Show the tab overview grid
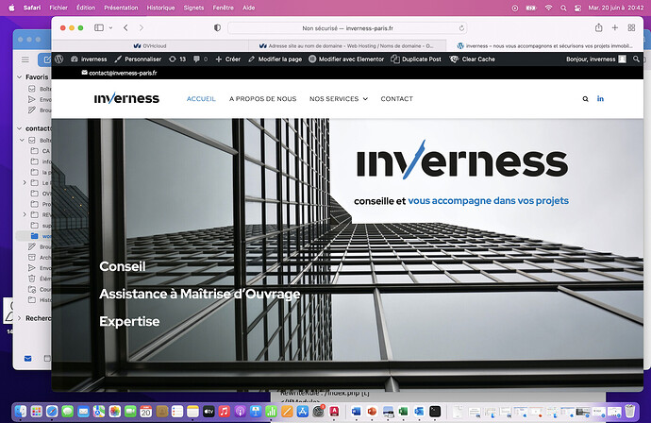The height and width of the screenshot is (423, 651). click(x=631, y=27)
